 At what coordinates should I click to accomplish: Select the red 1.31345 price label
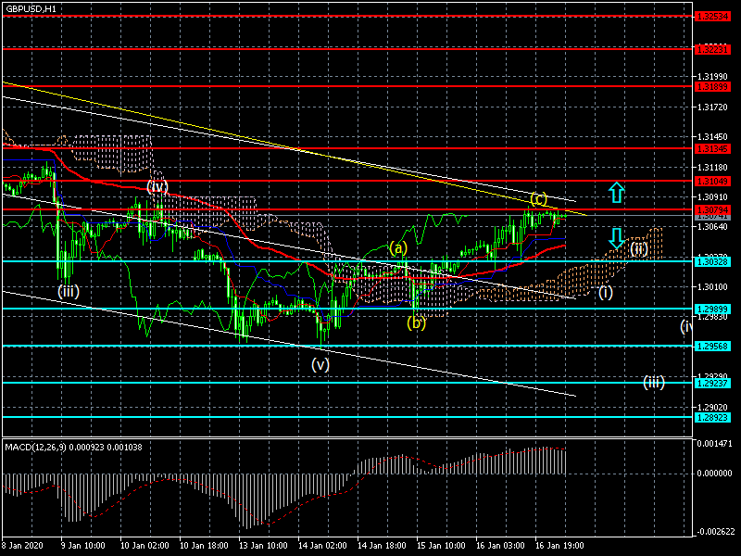click(712, 149)
